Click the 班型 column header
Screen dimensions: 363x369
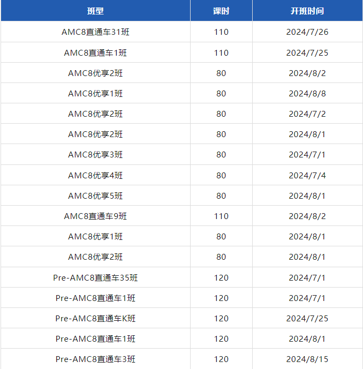pyautogui.click(x=95, y=11)
